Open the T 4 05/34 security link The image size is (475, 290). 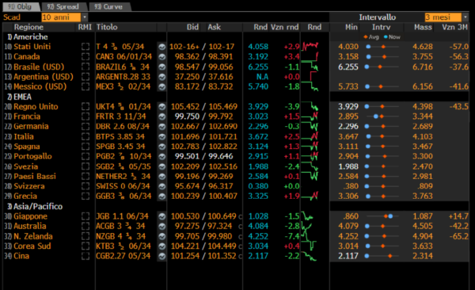pos(120,47)
